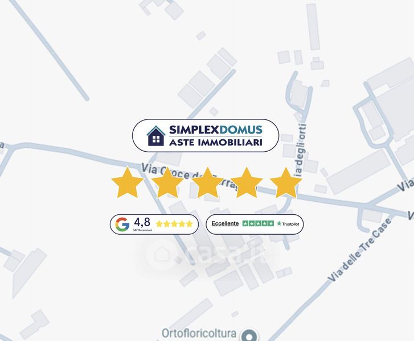Image resolution: width=414 pixels, height=341 pixels.
Task: Click the fifth large gold star
Action: coord(286,182)
